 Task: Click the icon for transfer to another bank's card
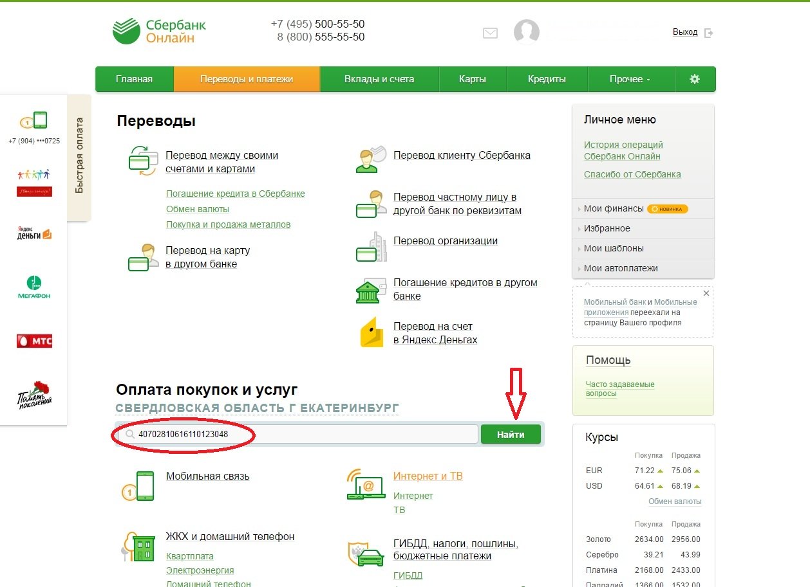click(143, 257)
